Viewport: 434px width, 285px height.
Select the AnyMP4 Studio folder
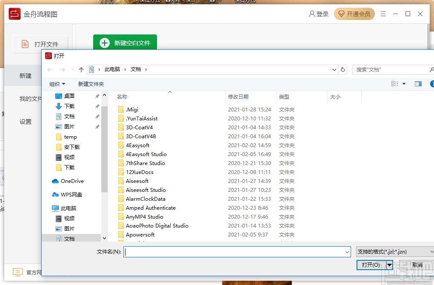click(x=145, y=217)
